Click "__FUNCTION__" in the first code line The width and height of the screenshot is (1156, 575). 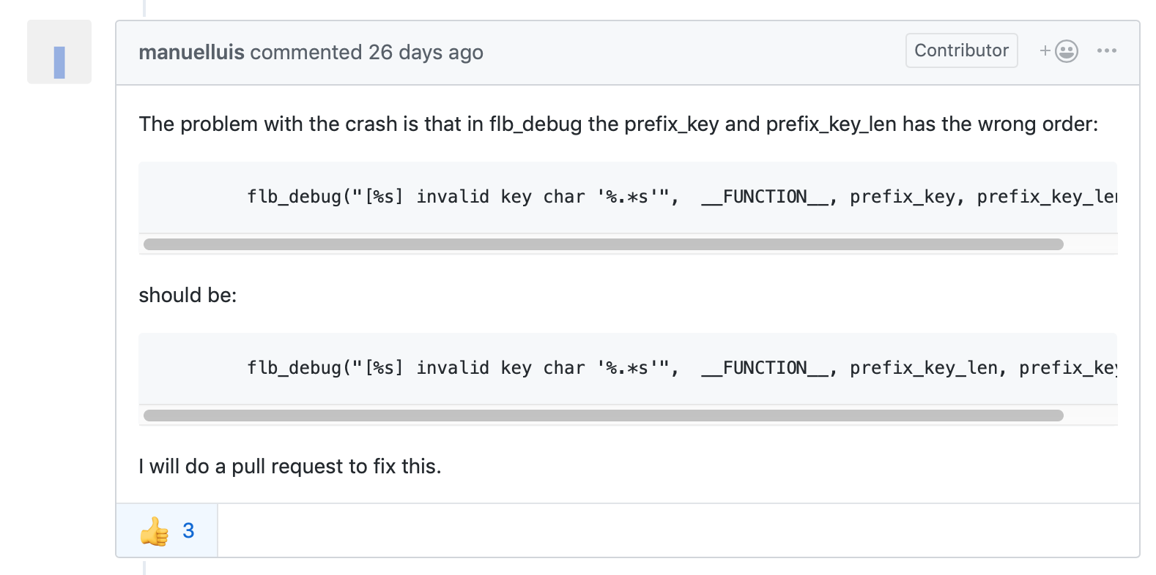(764, 197)
